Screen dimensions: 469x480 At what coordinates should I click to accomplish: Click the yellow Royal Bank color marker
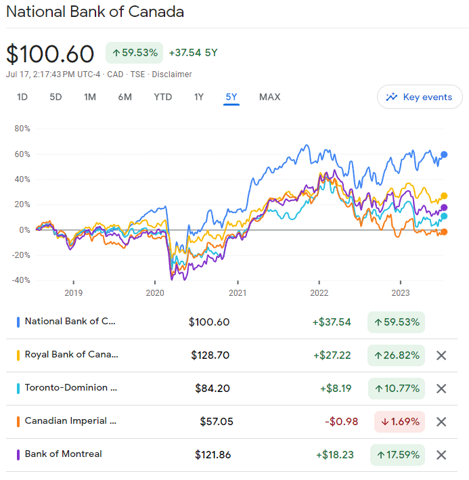tap(18, 355)
